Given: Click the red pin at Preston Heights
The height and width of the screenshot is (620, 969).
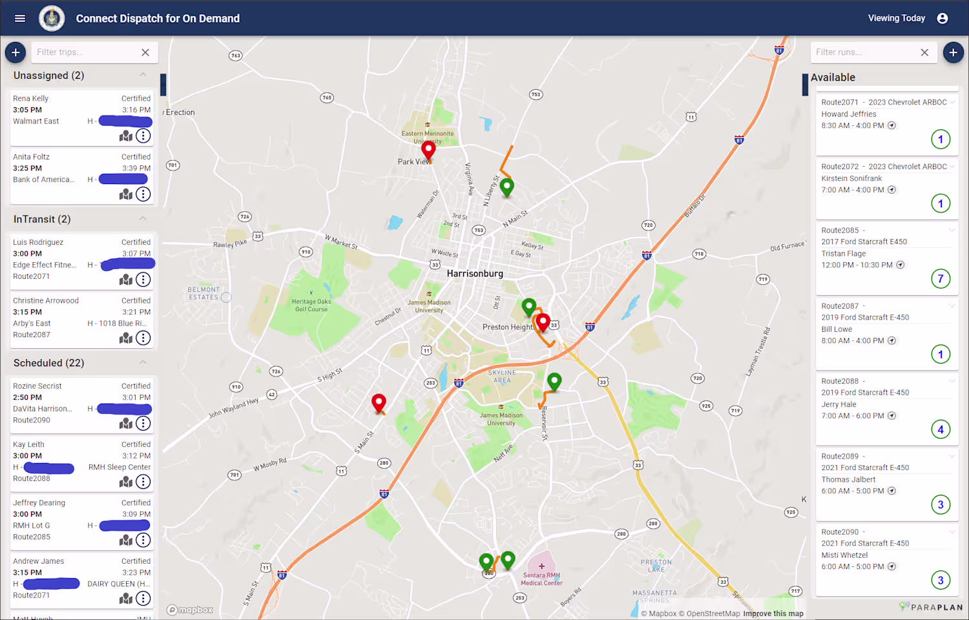Looking at the screenshot, I should tap(543, 323).
